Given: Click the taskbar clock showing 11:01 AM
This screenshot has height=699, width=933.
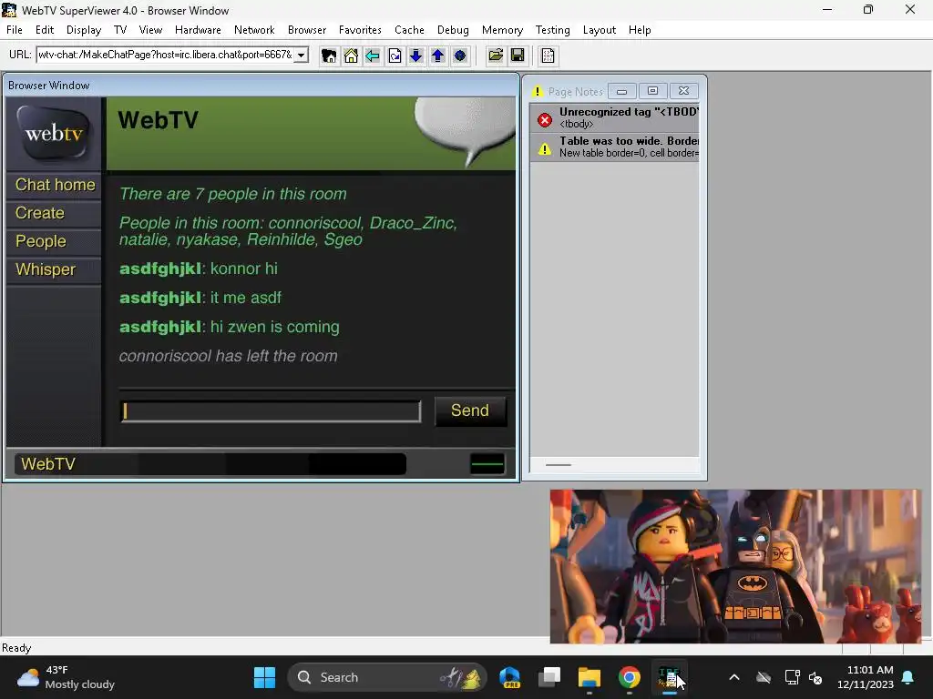Looking at the screenshot, I should pyautogui.click(x=866, y=677).
